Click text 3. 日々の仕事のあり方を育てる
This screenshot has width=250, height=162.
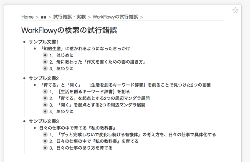[81, 148]
